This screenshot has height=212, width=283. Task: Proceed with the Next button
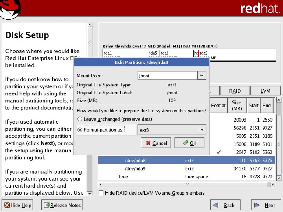266,205
